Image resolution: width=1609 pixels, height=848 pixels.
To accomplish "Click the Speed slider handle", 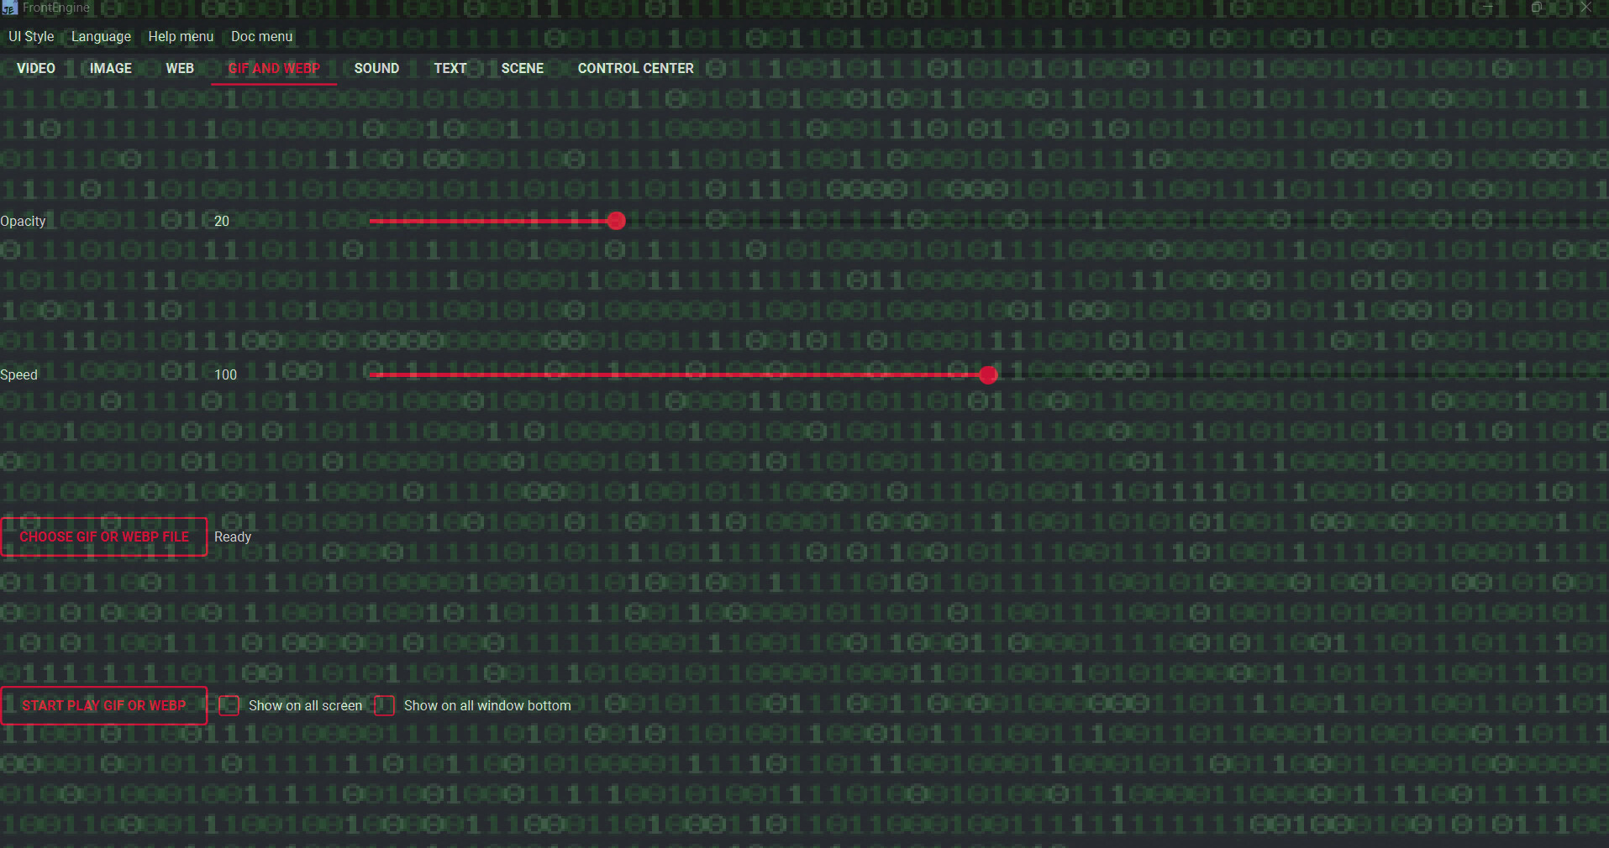I will click(x=987, y=375).
